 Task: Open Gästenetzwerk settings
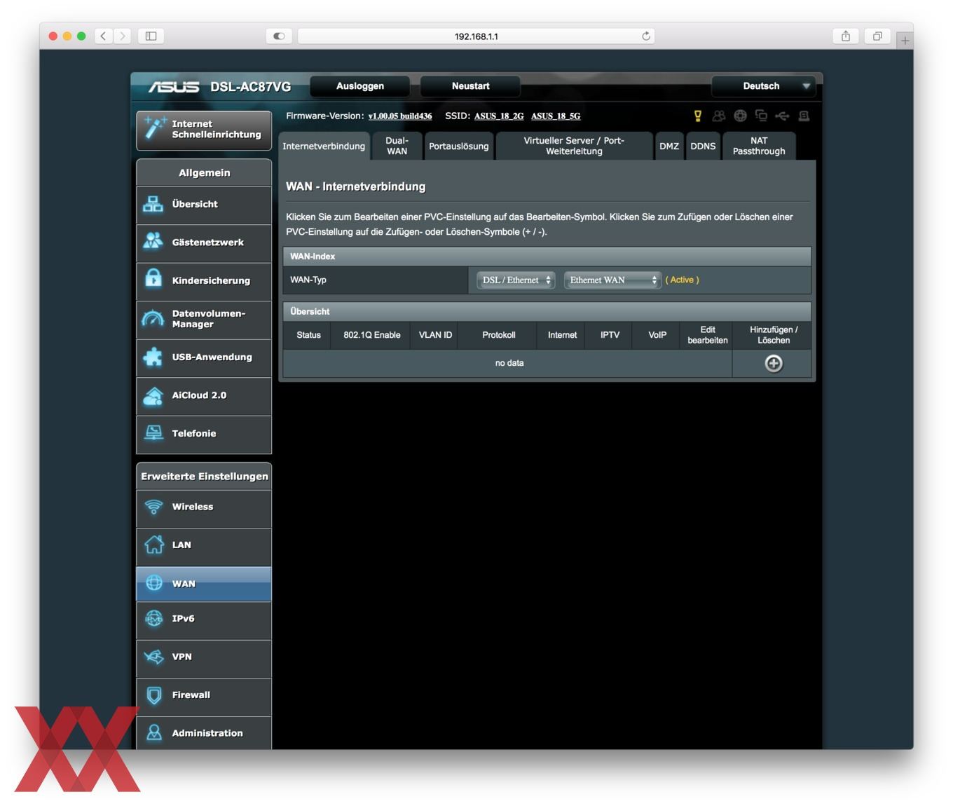(204, 243)
